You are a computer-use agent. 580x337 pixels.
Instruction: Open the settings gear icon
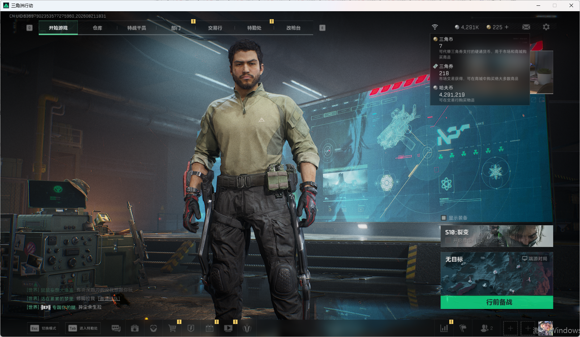[546, 27]
